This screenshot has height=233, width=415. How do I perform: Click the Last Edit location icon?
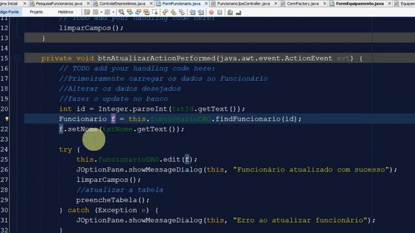click(87, 12)
